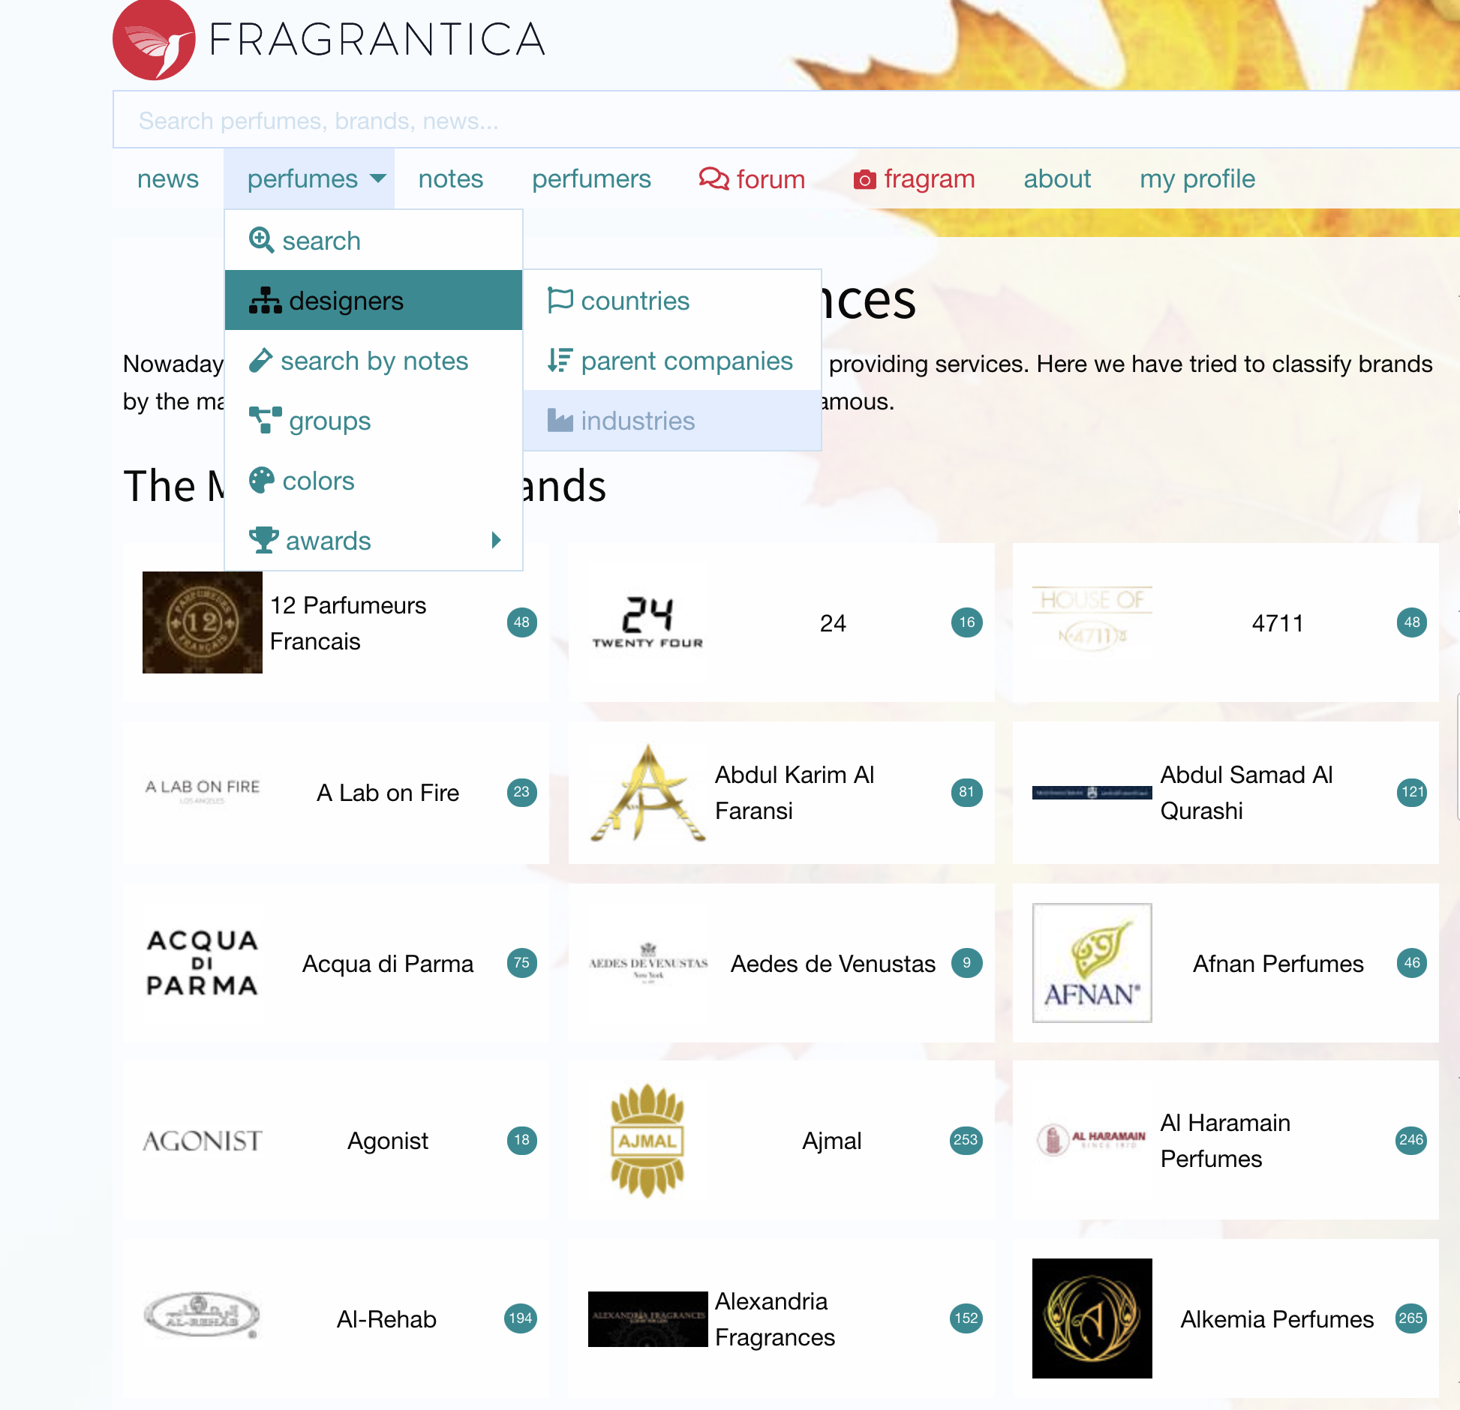Open the Alkemia Perfumes logo image
Viewport: 1460px width, 1410px height.
1092,1318
